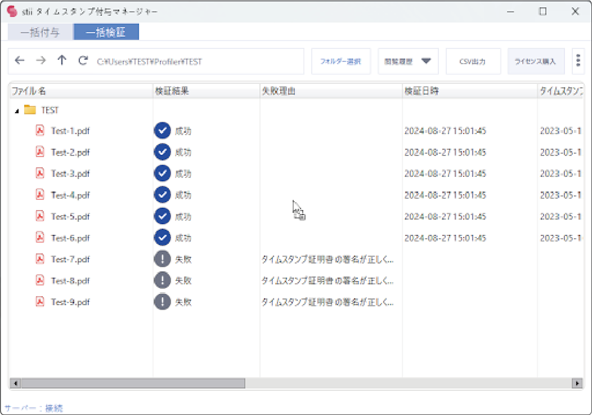
Task: Open the three-dot more options menu
Action: coord(578,61)
